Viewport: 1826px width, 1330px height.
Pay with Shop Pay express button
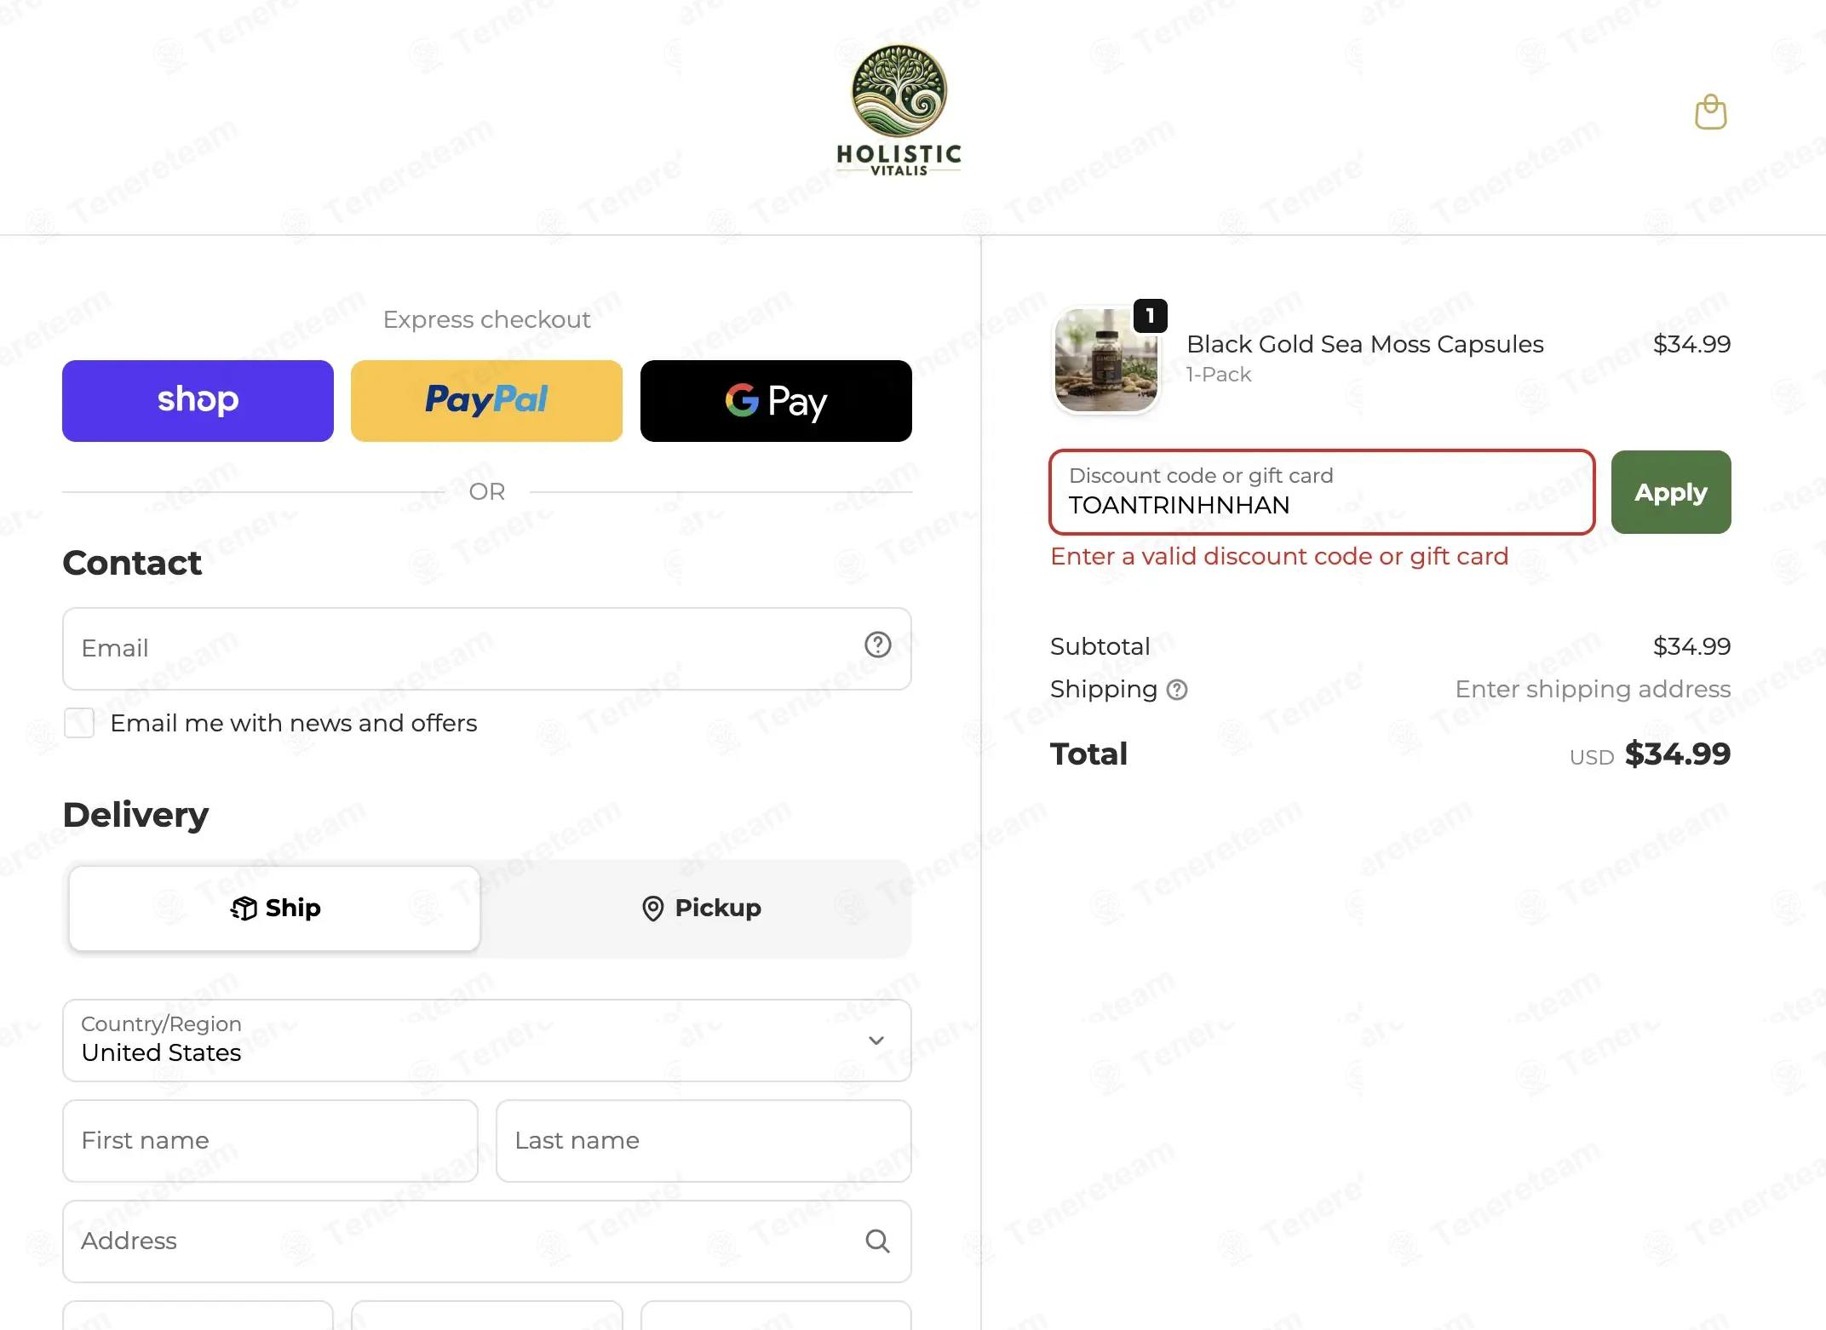pos(198,401)
